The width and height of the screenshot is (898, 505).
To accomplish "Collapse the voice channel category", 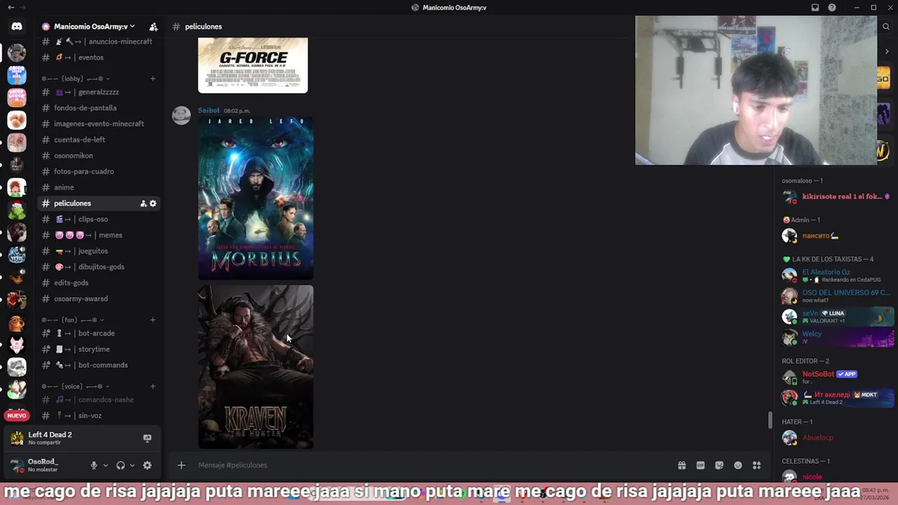I will (75, 386).
